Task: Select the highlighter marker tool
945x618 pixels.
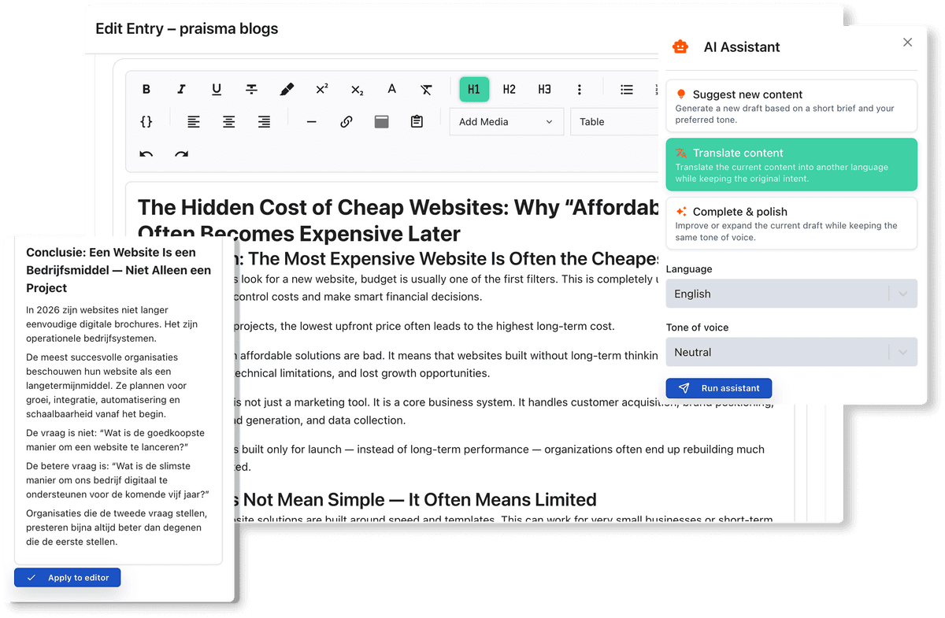Action: point(287,90)
